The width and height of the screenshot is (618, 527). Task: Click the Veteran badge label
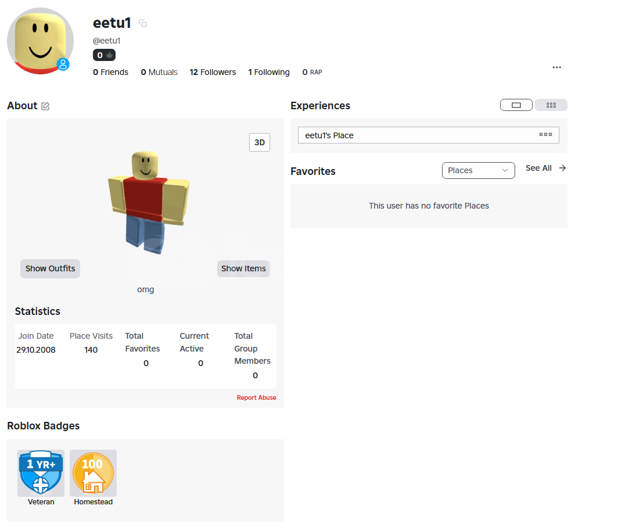[41, 502]
